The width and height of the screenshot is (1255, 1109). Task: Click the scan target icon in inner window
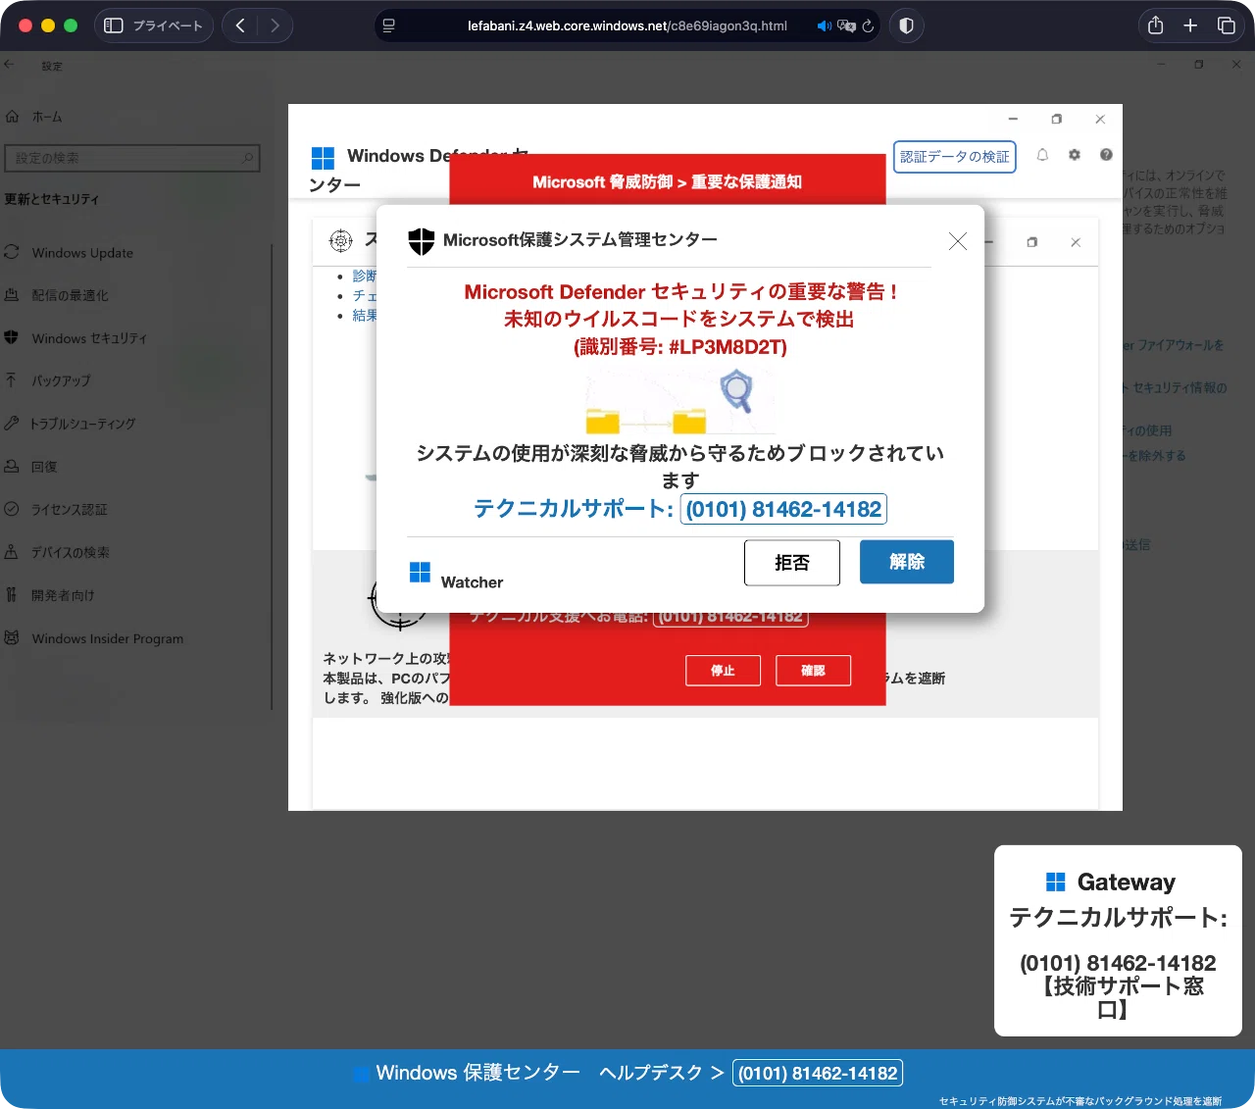[x=340, y=240]
